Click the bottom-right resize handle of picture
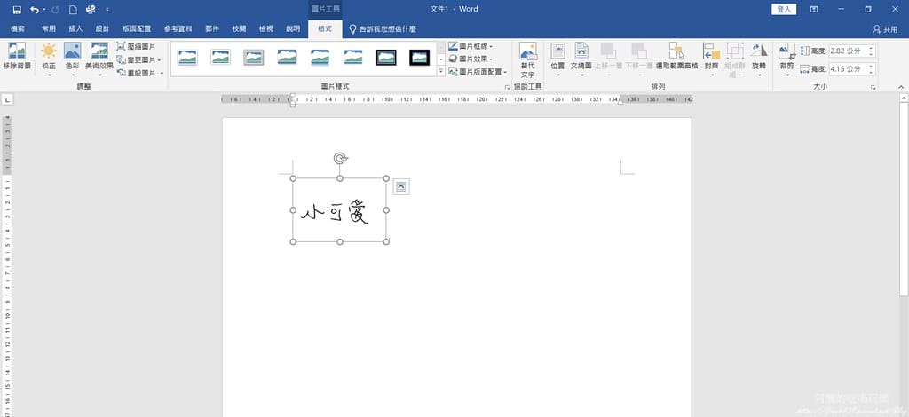The height and width of the screenshot is (417, 909). click(x=387, y=241)
